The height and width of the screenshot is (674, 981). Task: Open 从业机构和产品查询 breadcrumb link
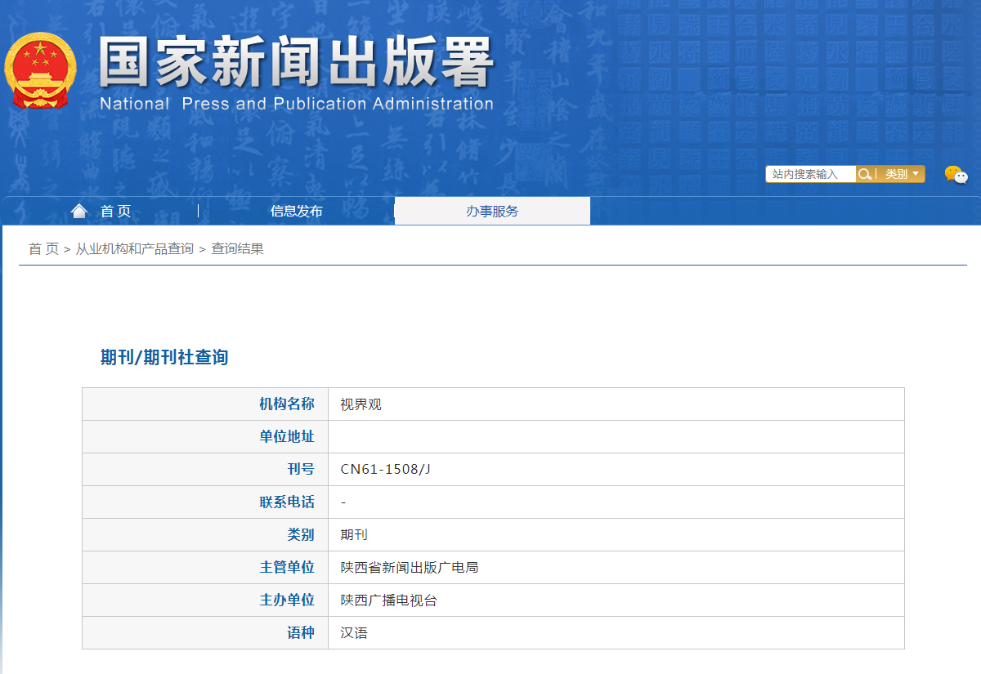pos(135,249)
